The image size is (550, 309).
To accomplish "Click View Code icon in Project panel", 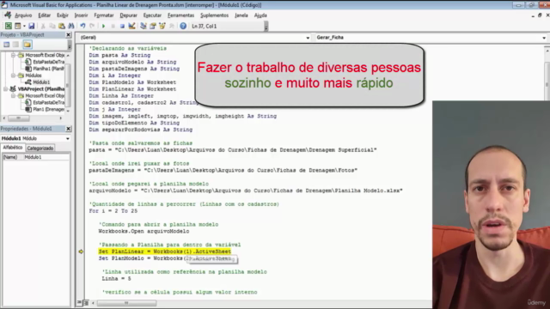I will (x=7, y=45).
